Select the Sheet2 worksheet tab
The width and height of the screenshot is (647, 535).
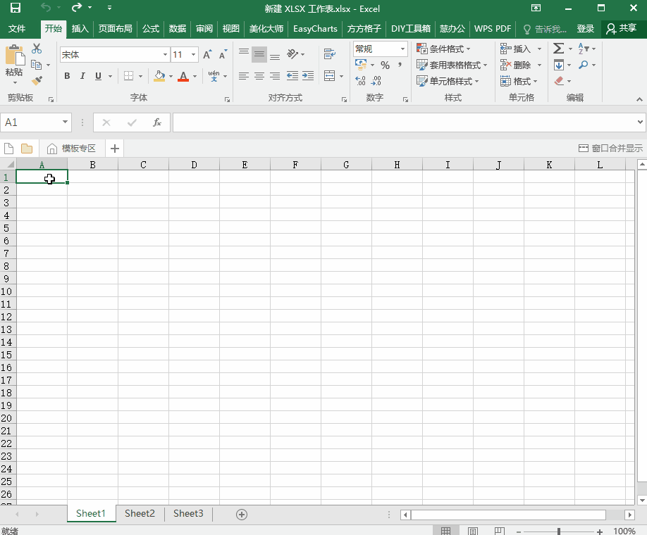click(140, 514)
